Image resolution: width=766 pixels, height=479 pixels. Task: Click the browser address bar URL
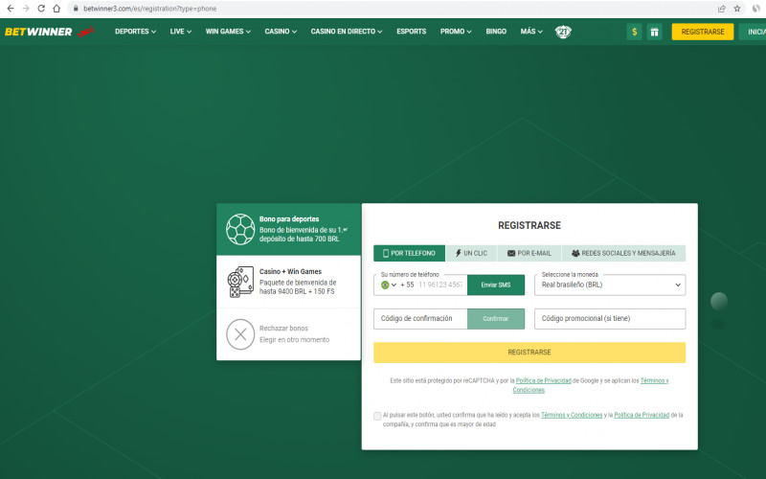(x=150, y=9)
